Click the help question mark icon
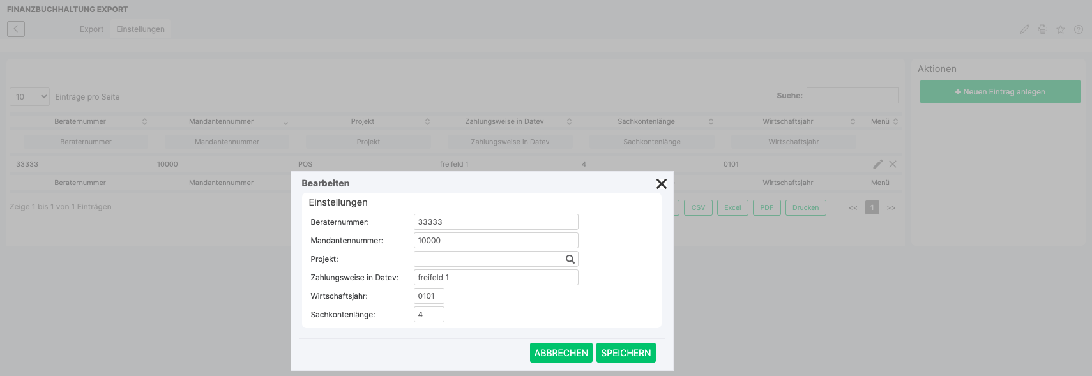Screen dimensions: 1092x376 click(1078, 29)
